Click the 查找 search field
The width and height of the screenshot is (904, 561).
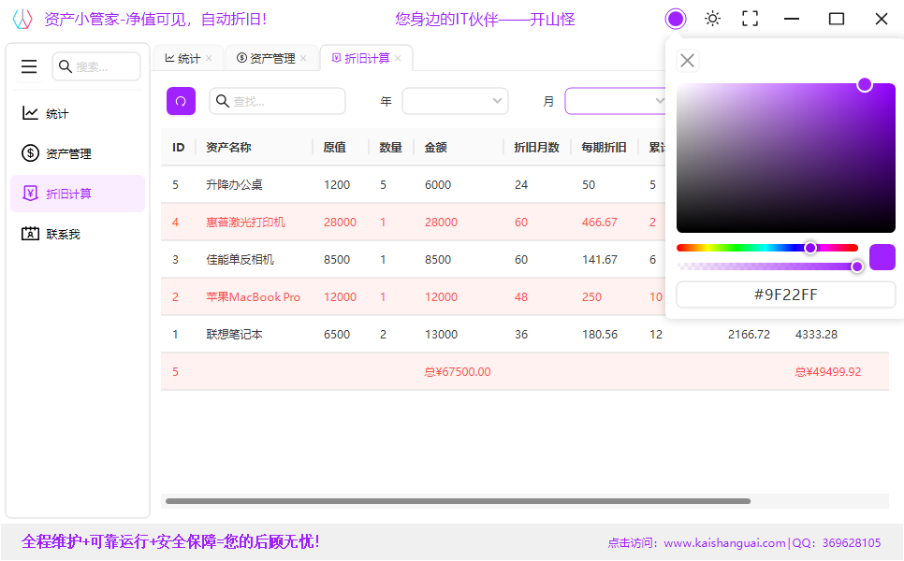(277, 101)
